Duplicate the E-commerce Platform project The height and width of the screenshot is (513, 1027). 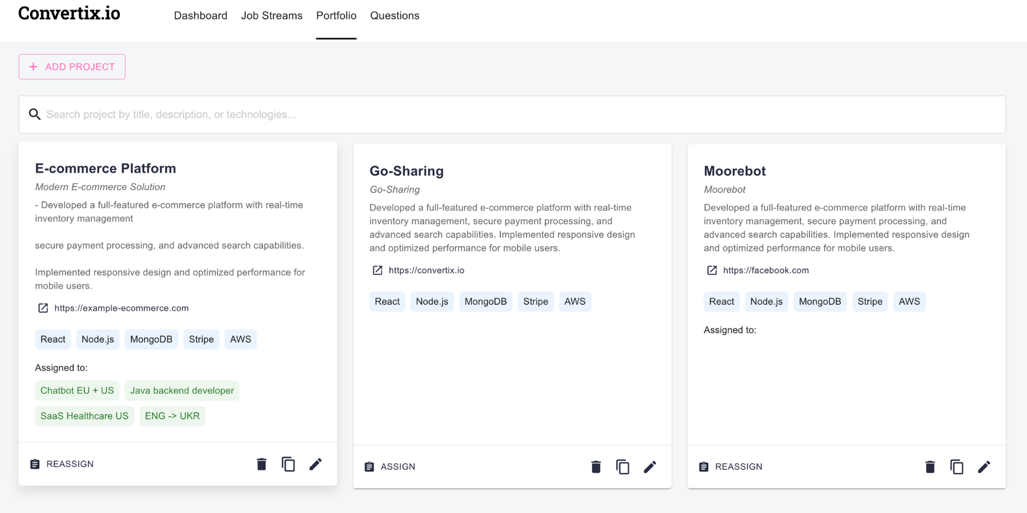pos(288,464)
